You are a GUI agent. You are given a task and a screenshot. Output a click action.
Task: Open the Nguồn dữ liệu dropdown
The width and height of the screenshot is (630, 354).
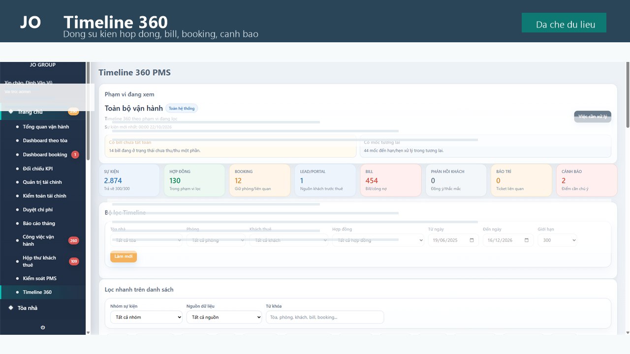(224, 317)
